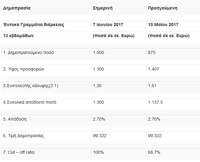This screenshot has height=162, width=200.
Task: Click the Απόδοση row label
Action: point(15,119)
